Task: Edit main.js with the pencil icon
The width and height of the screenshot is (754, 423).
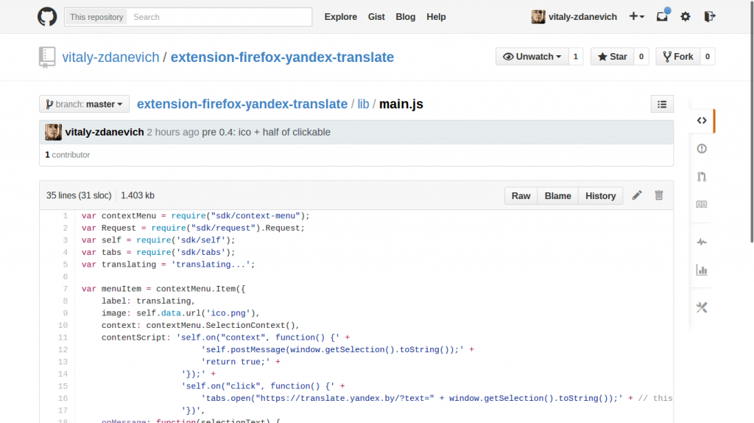Action: [x=637, y=195]
